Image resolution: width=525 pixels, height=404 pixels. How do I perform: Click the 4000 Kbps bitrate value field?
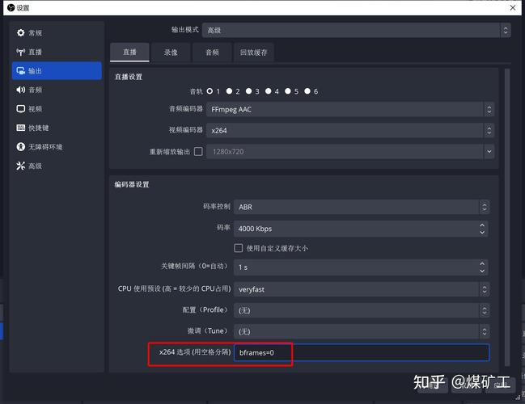click(362, 229)
